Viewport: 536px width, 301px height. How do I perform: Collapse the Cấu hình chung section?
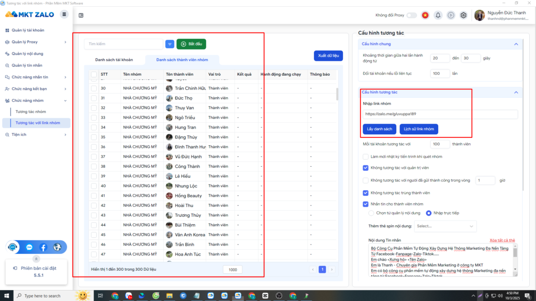(516, 44)
